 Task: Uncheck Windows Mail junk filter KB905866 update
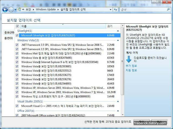coord(17,53)
